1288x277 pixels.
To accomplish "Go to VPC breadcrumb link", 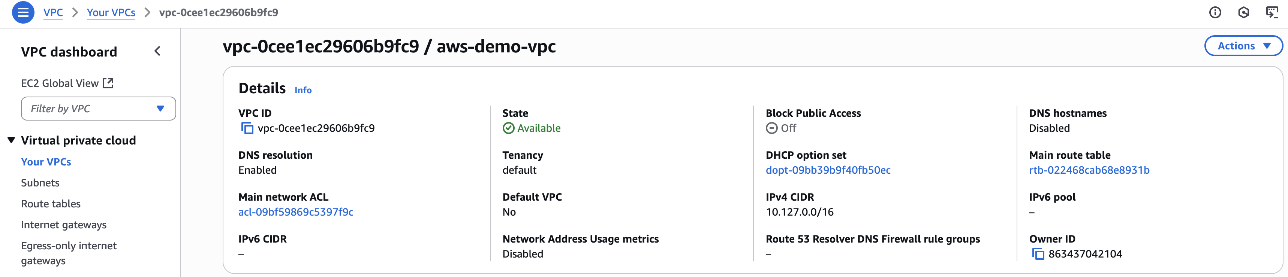I will (53, 12).
